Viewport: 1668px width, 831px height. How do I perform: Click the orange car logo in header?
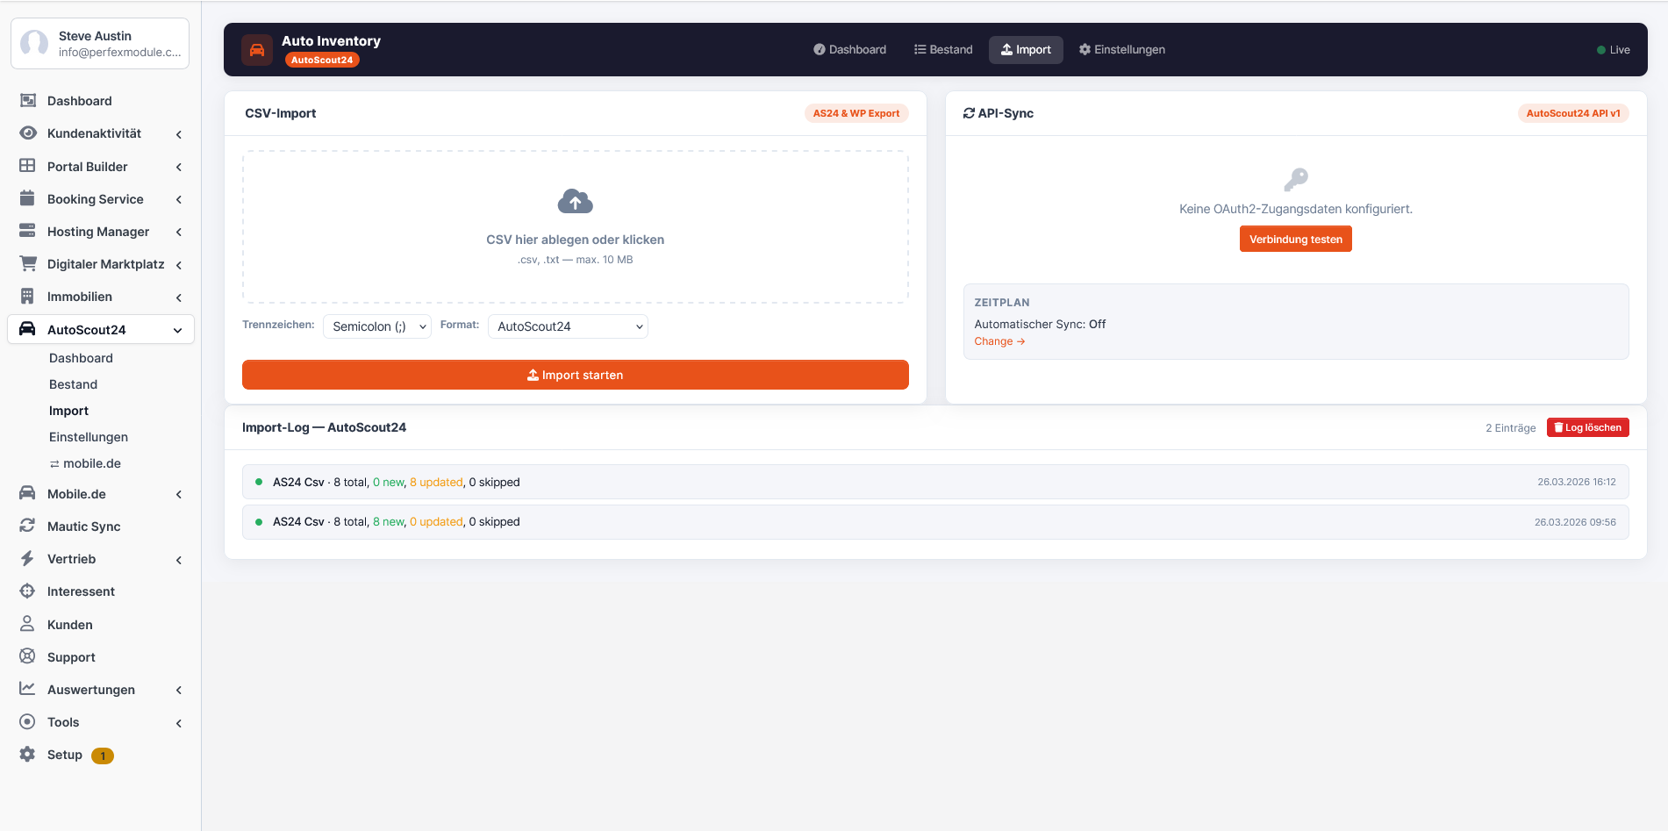257,50
